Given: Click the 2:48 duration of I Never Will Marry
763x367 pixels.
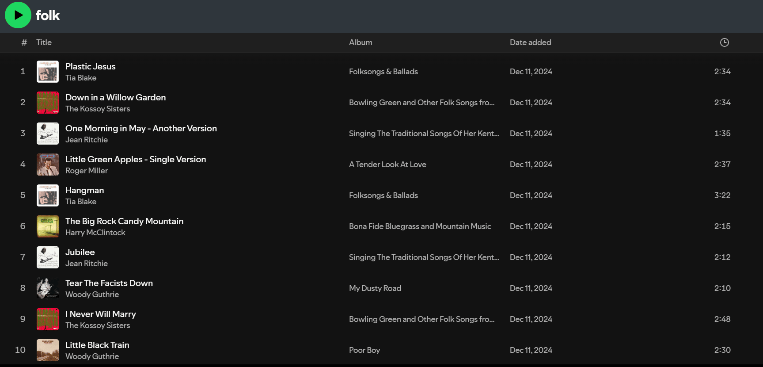Looking at the screenshot, I should pyautogui.click(x=722, y=319).
